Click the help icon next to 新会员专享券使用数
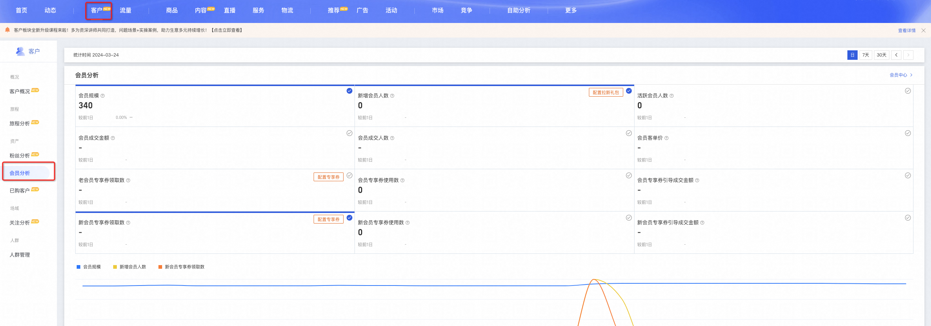The image size is (931, 326). click(x=407, y=223)
